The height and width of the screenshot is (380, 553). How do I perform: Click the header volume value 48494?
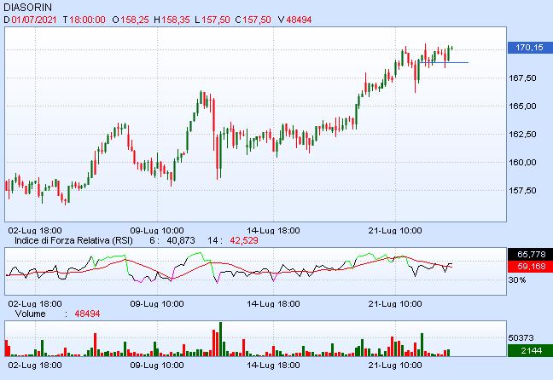(x=299, y=20)
